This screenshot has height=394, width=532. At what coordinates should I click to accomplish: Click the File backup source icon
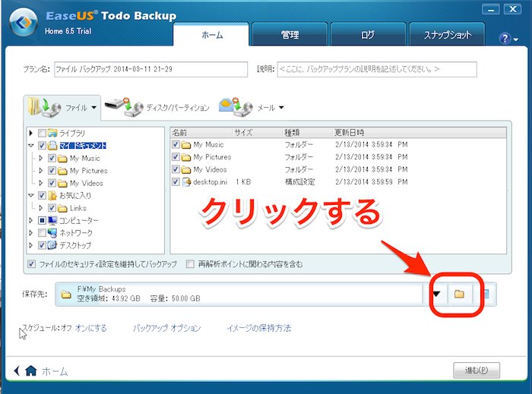40,106
